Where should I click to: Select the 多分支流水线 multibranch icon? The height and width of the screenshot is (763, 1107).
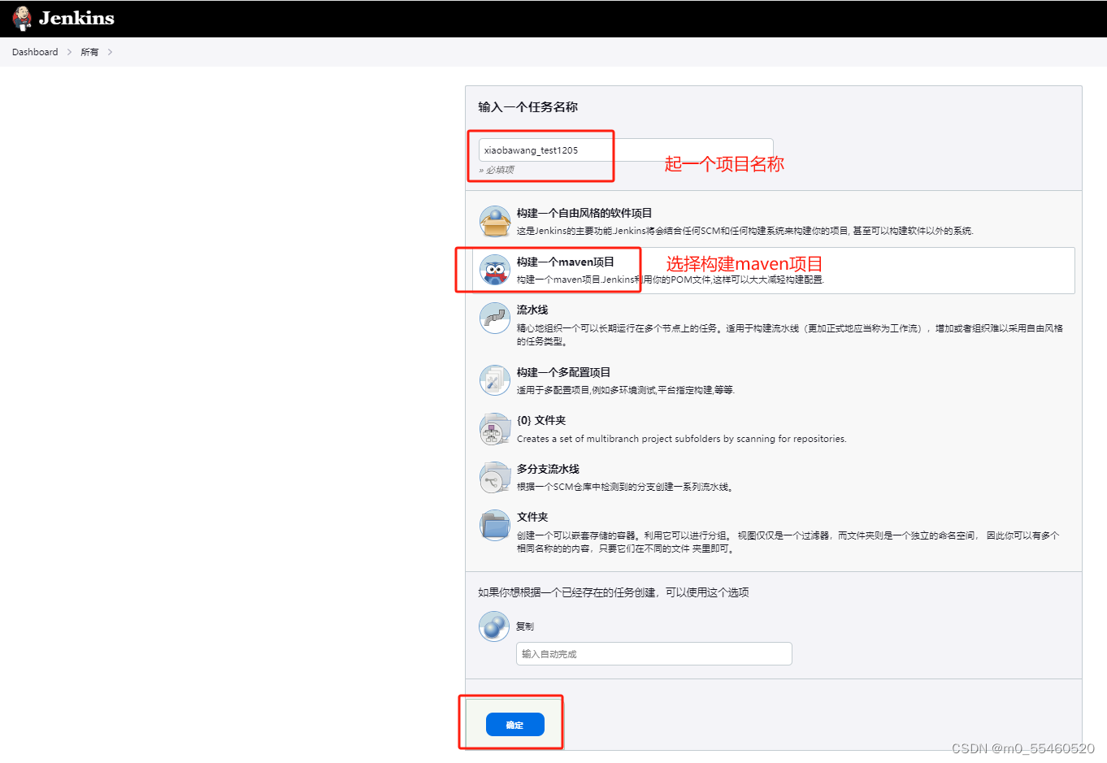495,478
